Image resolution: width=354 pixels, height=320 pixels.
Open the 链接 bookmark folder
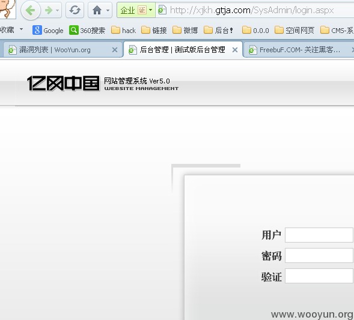click(154, 30)
